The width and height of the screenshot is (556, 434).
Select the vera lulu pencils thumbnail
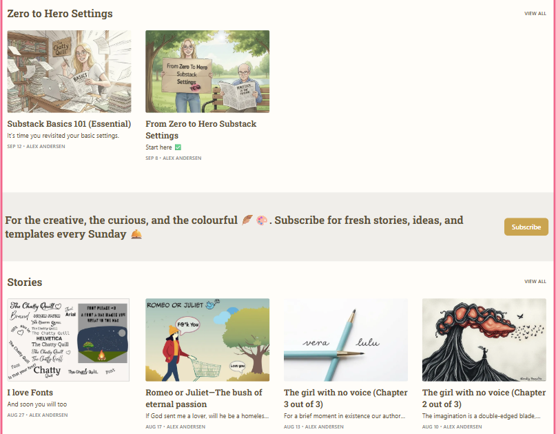click(346, 340)
